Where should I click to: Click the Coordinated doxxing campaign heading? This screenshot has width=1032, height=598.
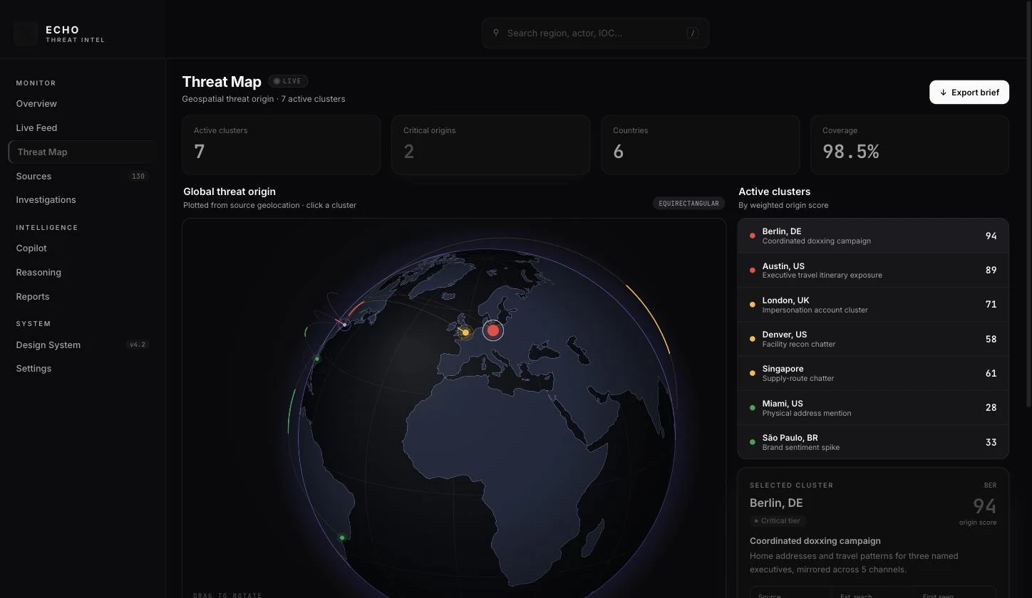click(815, 541)
